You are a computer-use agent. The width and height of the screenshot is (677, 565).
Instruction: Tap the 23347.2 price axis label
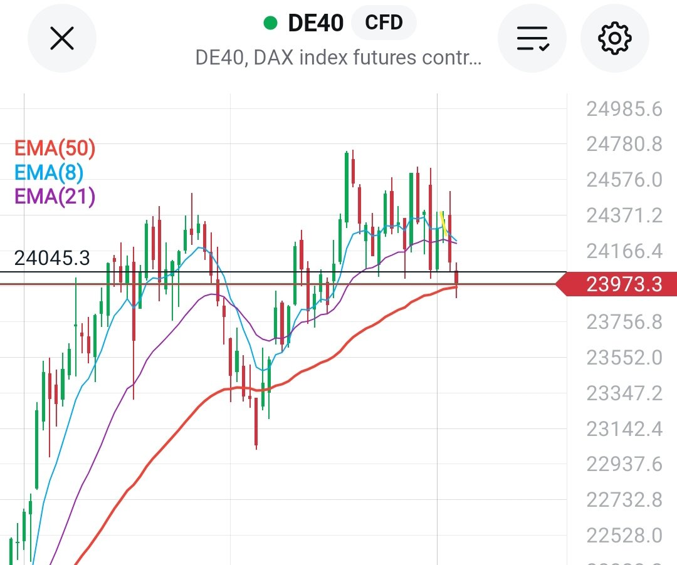[x=624, y=393]
